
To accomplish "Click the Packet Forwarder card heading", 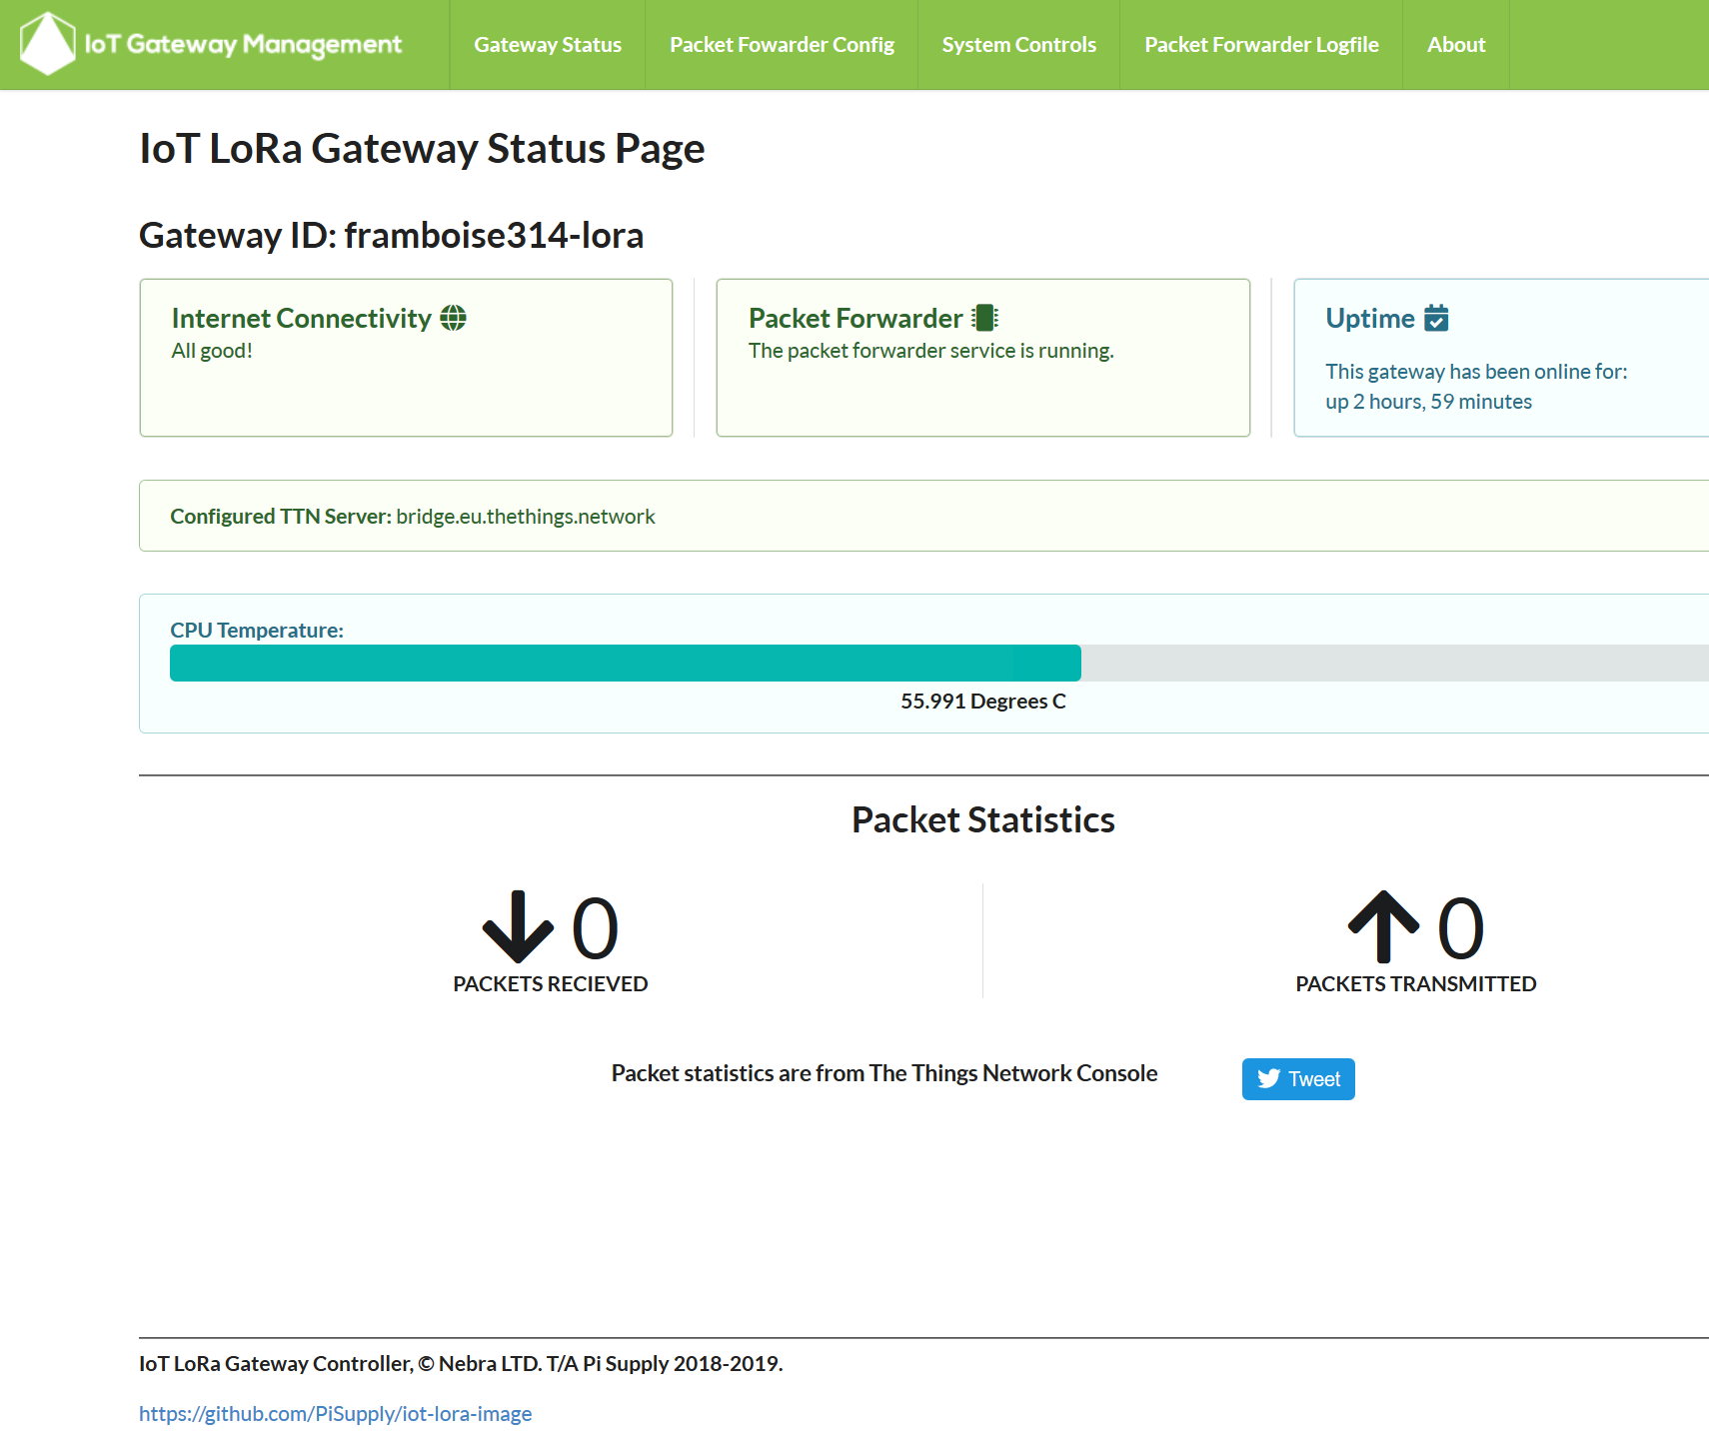I will [855, 318].
